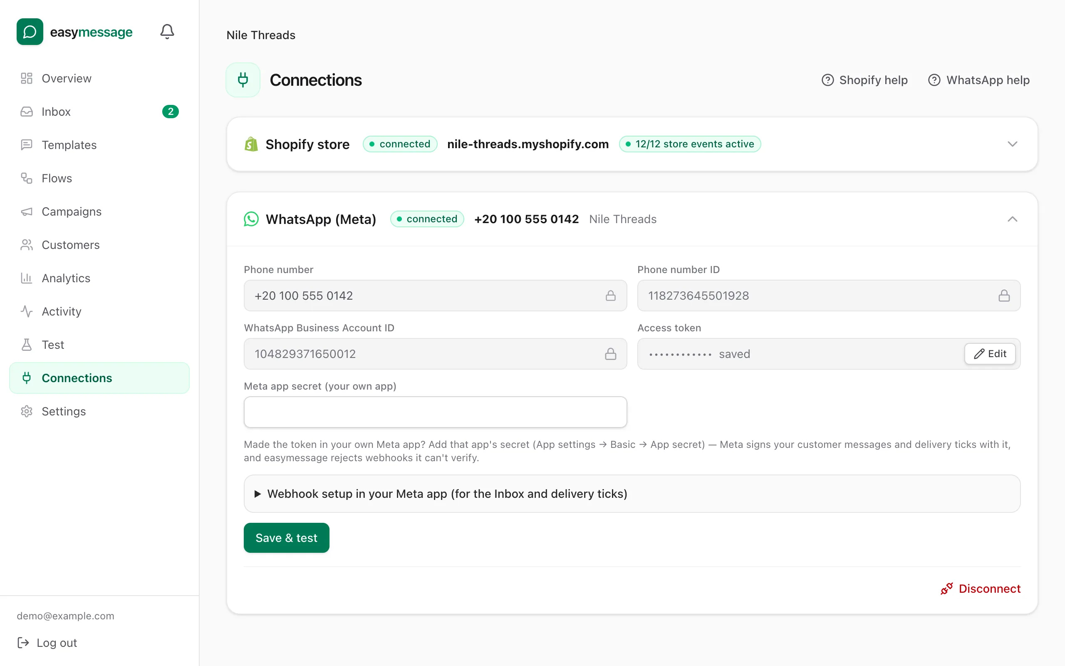
Task: Open Overview in sidebar
Action: tap(99, 78)
